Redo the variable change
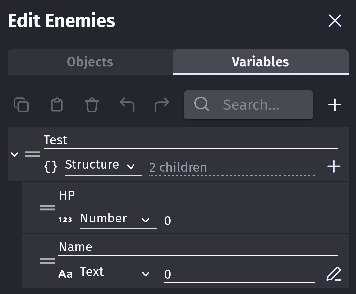This screenshot has height=294, width=356. coord(162,105)
